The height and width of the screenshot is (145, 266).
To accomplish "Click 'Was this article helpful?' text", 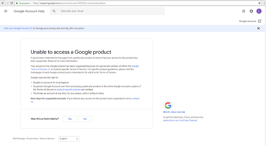I will click(x=45, y=119).
